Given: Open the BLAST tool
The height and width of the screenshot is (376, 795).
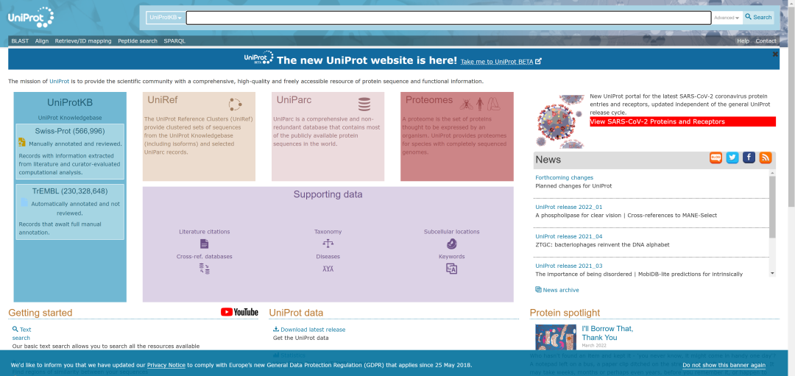Looking at the screenshot, I should click(x=20, y=41).
